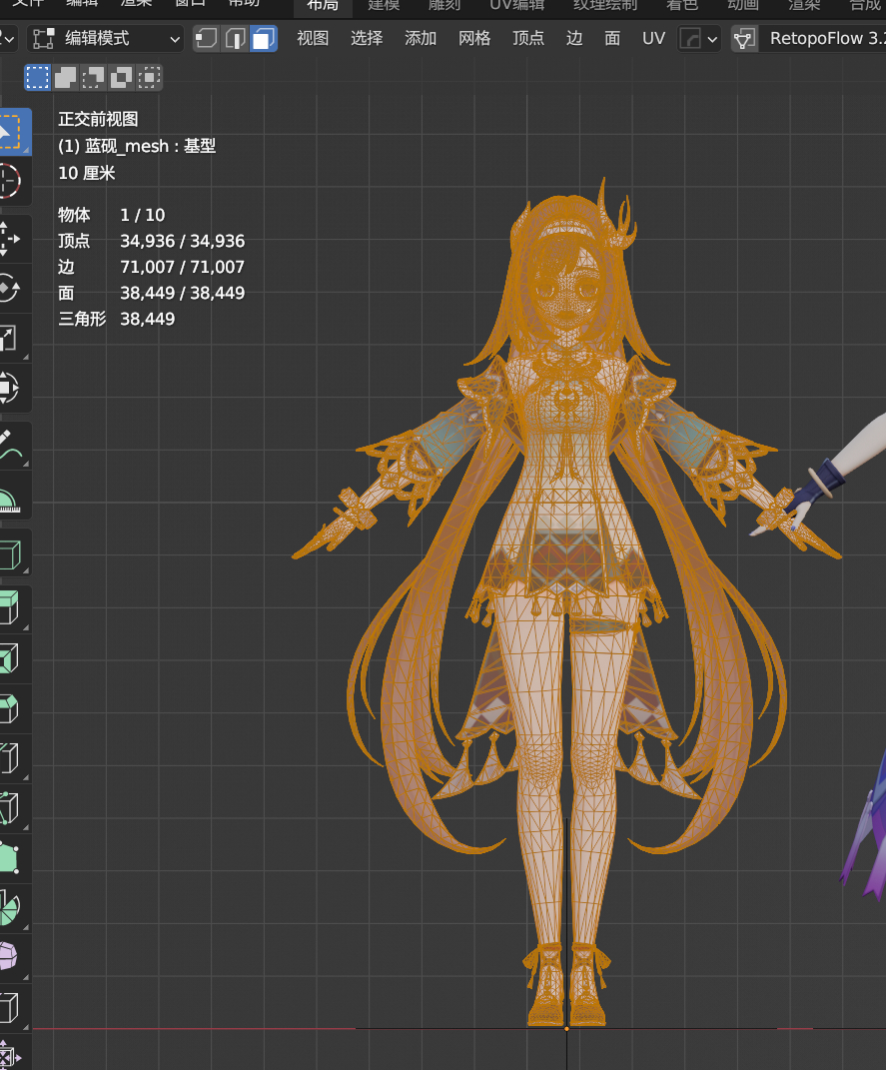Screen dimensions: 886x1070
Task: Open the 添加 menu
Action: pos(421,38)
